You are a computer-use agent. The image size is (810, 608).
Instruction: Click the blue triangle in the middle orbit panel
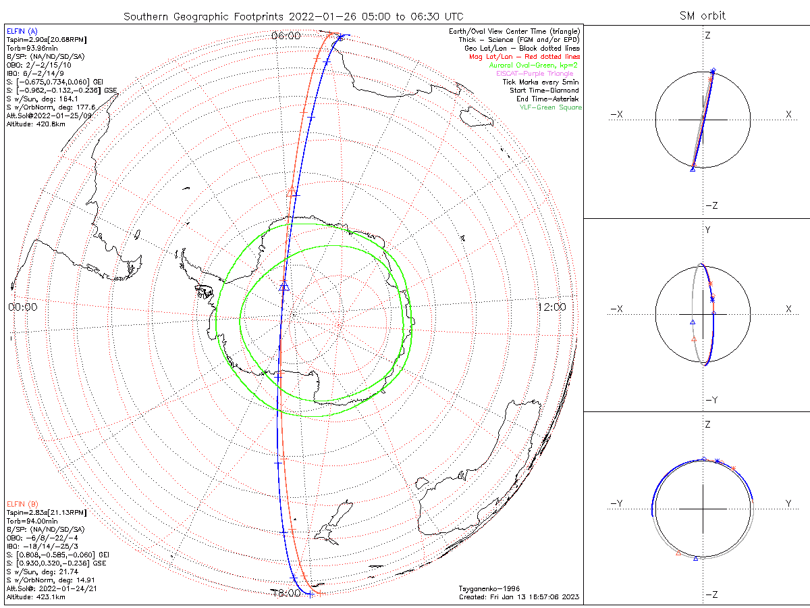click(x=693, y=322)
